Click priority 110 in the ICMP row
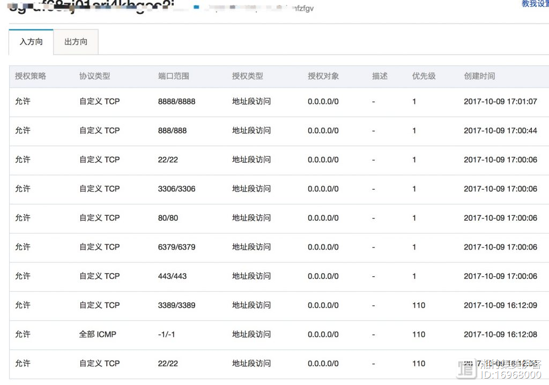The image size is (549, 385). pos(418,334)
